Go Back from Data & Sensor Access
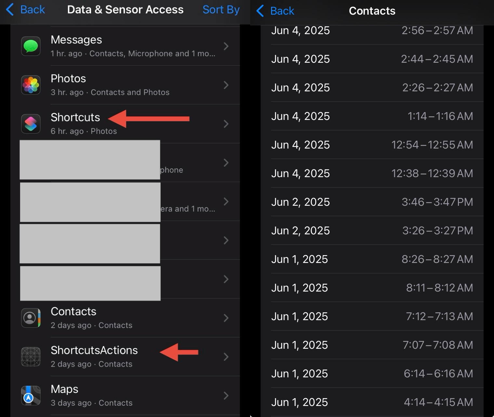The image size is (494, 417). click(x=26, y=9)
